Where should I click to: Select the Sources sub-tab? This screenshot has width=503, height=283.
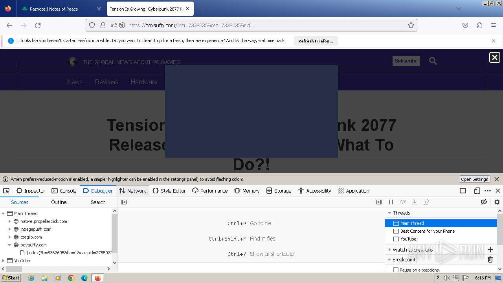point(20,202)
